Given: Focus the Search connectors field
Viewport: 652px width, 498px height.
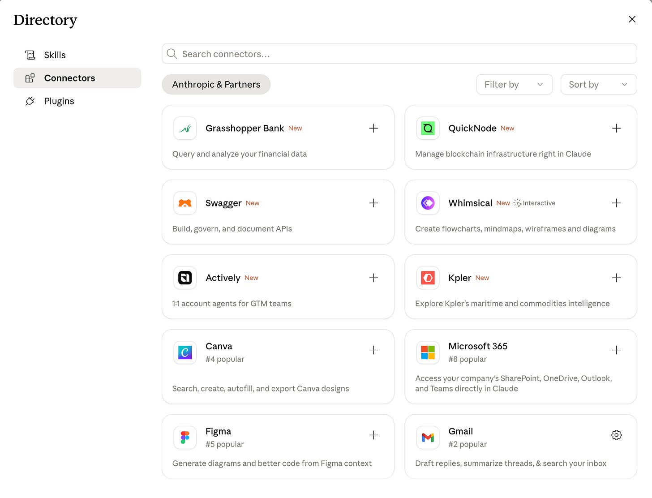Looking at the screenshot, I should coord(399,54).
